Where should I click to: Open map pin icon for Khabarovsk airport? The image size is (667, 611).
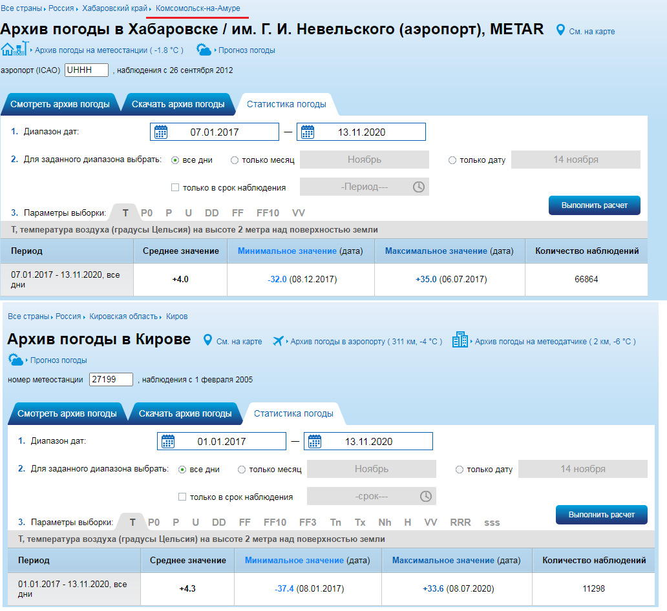click(560, 30)
